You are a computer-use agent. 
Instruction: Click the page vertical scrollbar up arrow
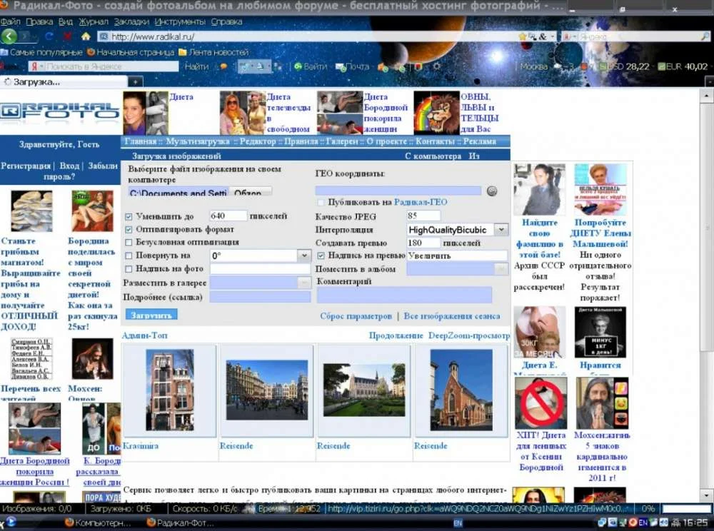point(706,96)
